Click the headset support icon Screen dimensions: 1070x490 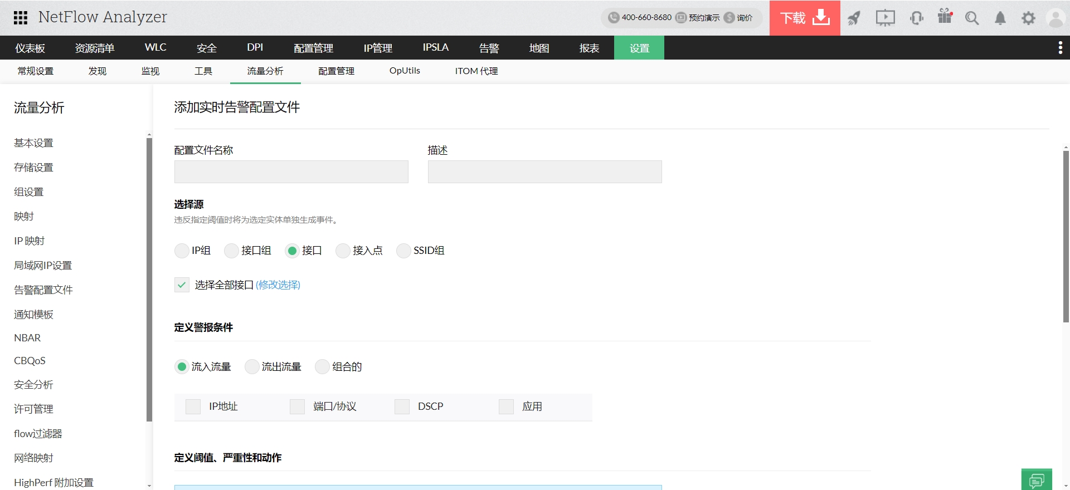click(916, 18)
